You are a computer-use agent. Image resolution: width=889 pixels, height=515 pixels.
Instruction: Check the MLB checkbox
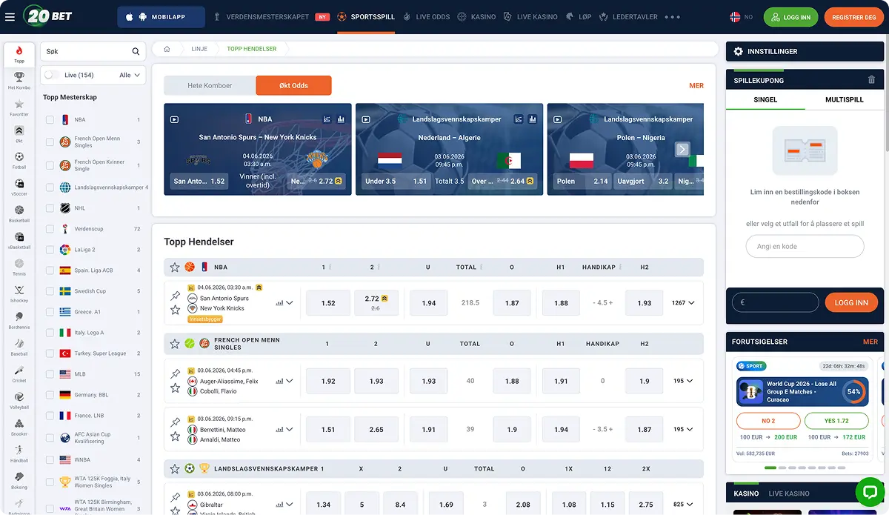[x=50, y=374]
